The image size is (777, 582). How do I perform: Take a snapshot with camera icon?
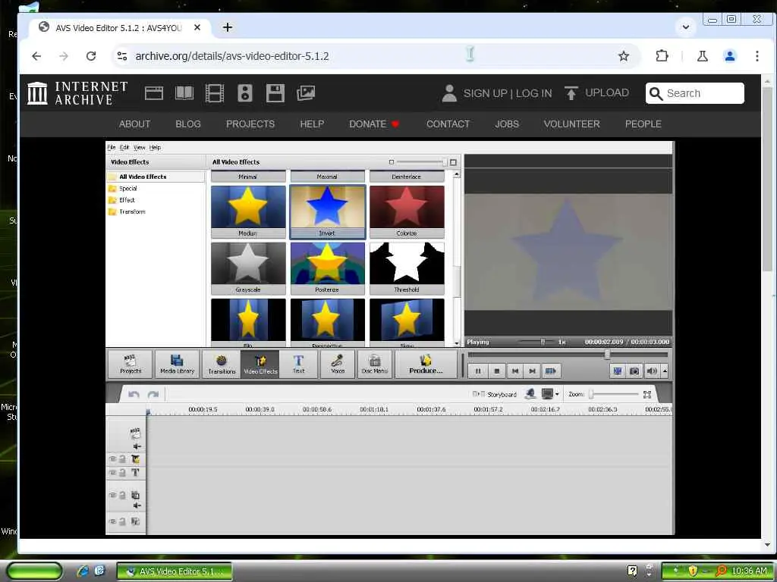(634, 371)
